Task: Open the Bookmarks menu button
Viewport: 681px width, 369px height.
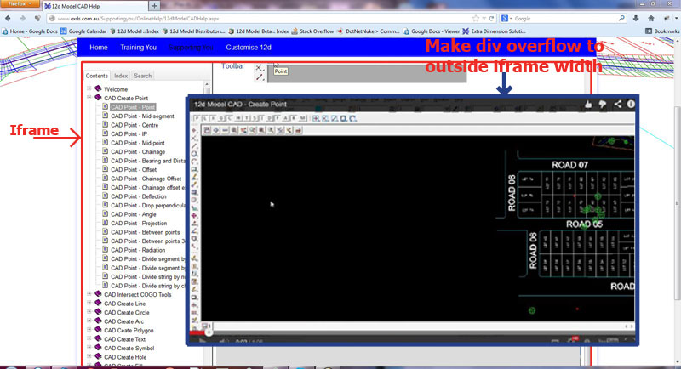Action: [662, 31]
